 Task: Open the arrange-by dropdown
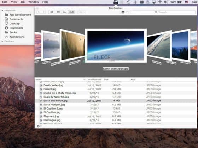pos(82,12)
